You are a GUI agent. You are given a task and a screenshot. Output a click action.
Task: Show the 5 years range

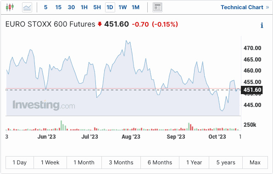pyautogui.click(x=226, y=163)
